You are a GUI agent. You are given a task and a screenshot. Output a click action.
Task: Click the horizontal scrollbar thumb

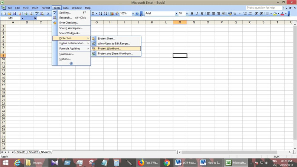pos(229,152)
